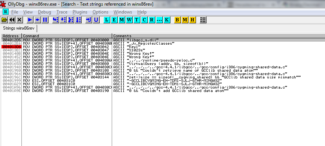Image resolution: width=325 pixels, height=146 pixels.
Task: Select the "_Jv_RegisterClasses" string row
Action: [163, 43]
